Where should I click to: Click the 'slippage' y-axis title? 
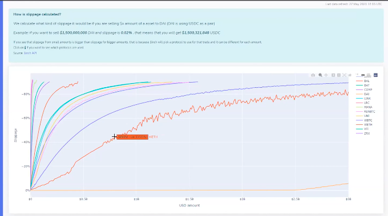[15, 135]
